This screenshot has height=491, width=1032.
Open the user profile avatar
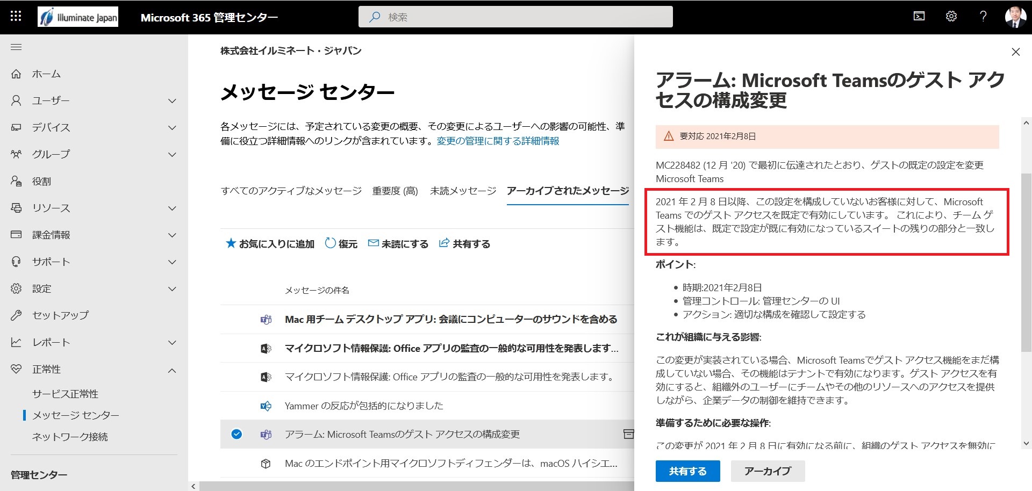(1015, 17)
